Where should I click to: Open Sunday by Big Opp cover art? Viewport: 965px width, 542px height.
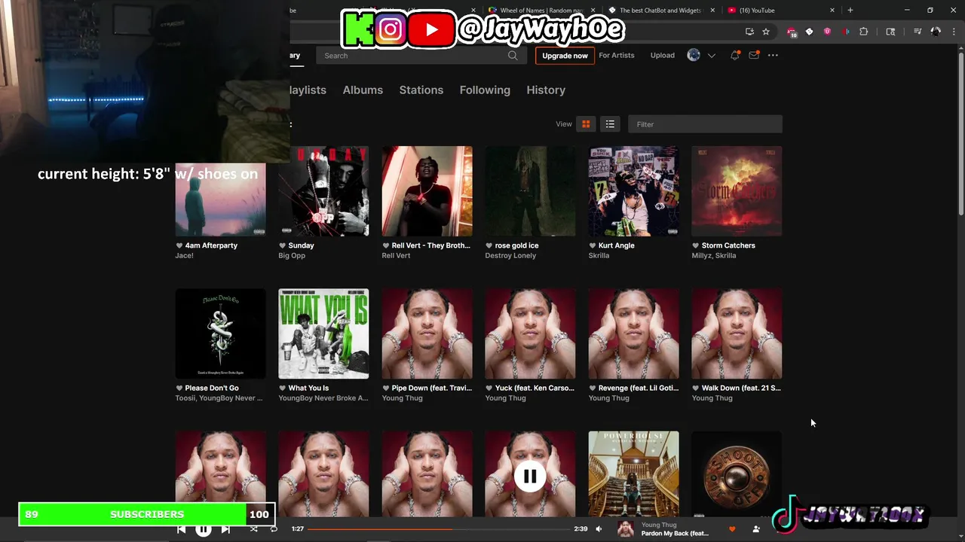tap(323, 191)
